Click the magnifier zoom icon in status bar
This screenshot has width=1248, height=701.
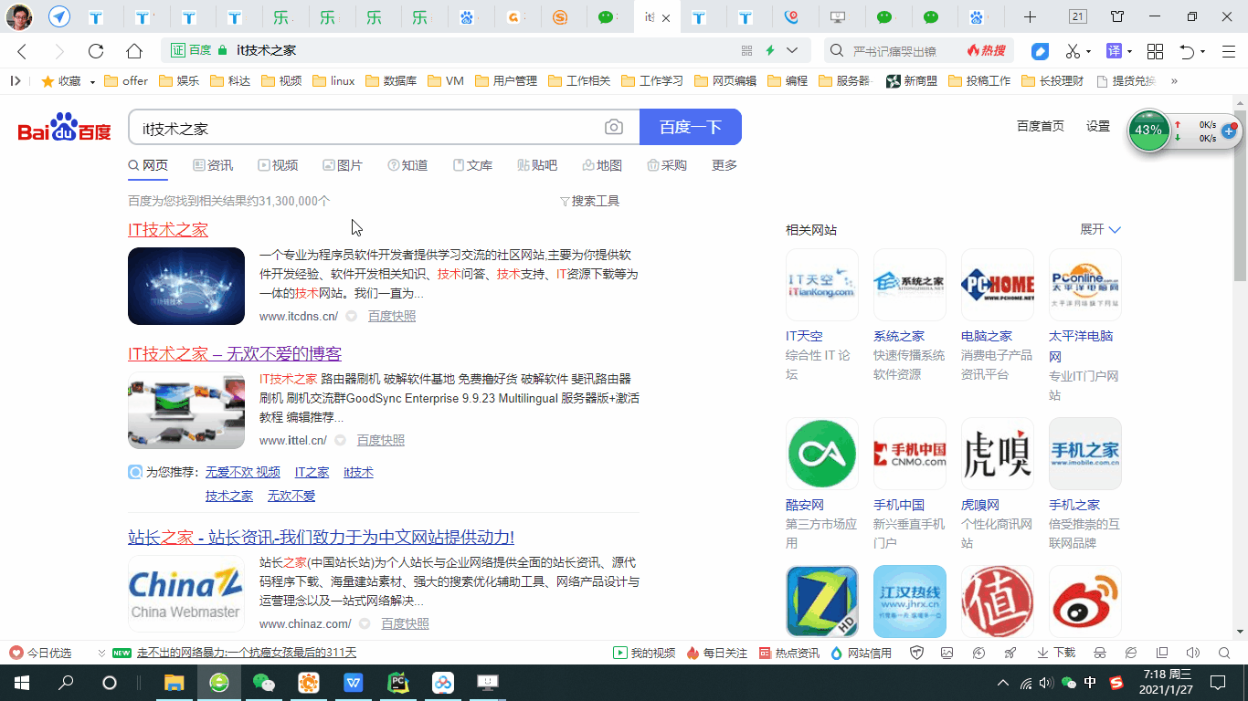[x=1224, y=653]
